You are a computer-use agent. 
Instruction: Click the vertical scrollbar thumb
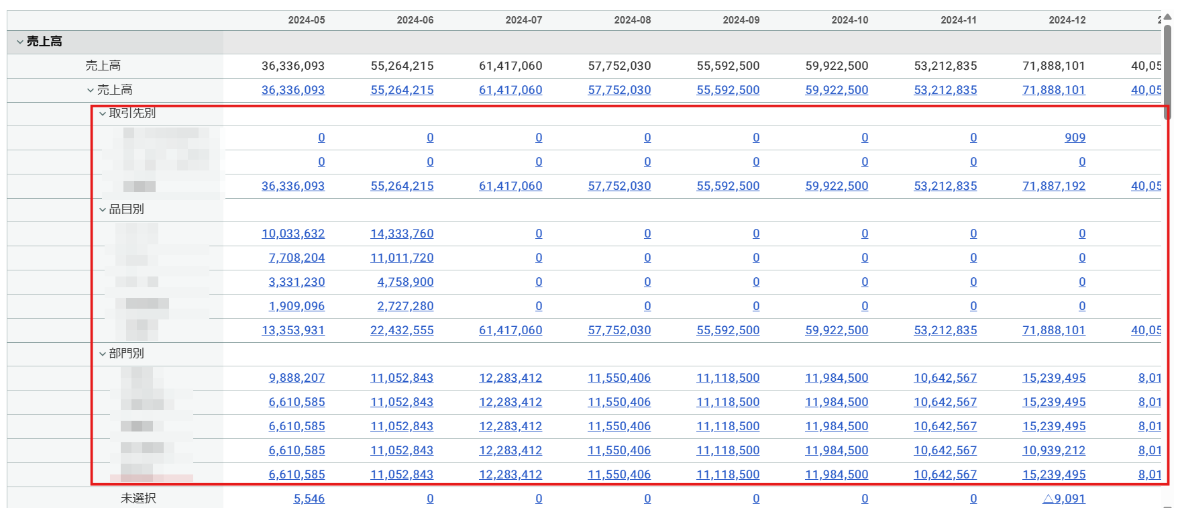1167,71
